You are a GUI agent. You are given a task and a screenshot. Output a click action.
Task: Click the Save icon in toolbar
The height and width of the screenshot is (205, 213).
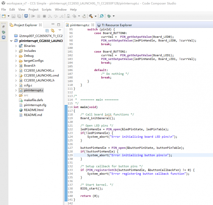13,16
